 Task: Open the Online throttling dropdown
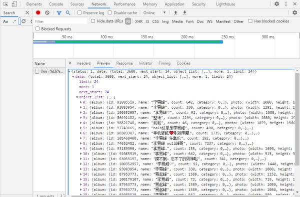point(154,13)
